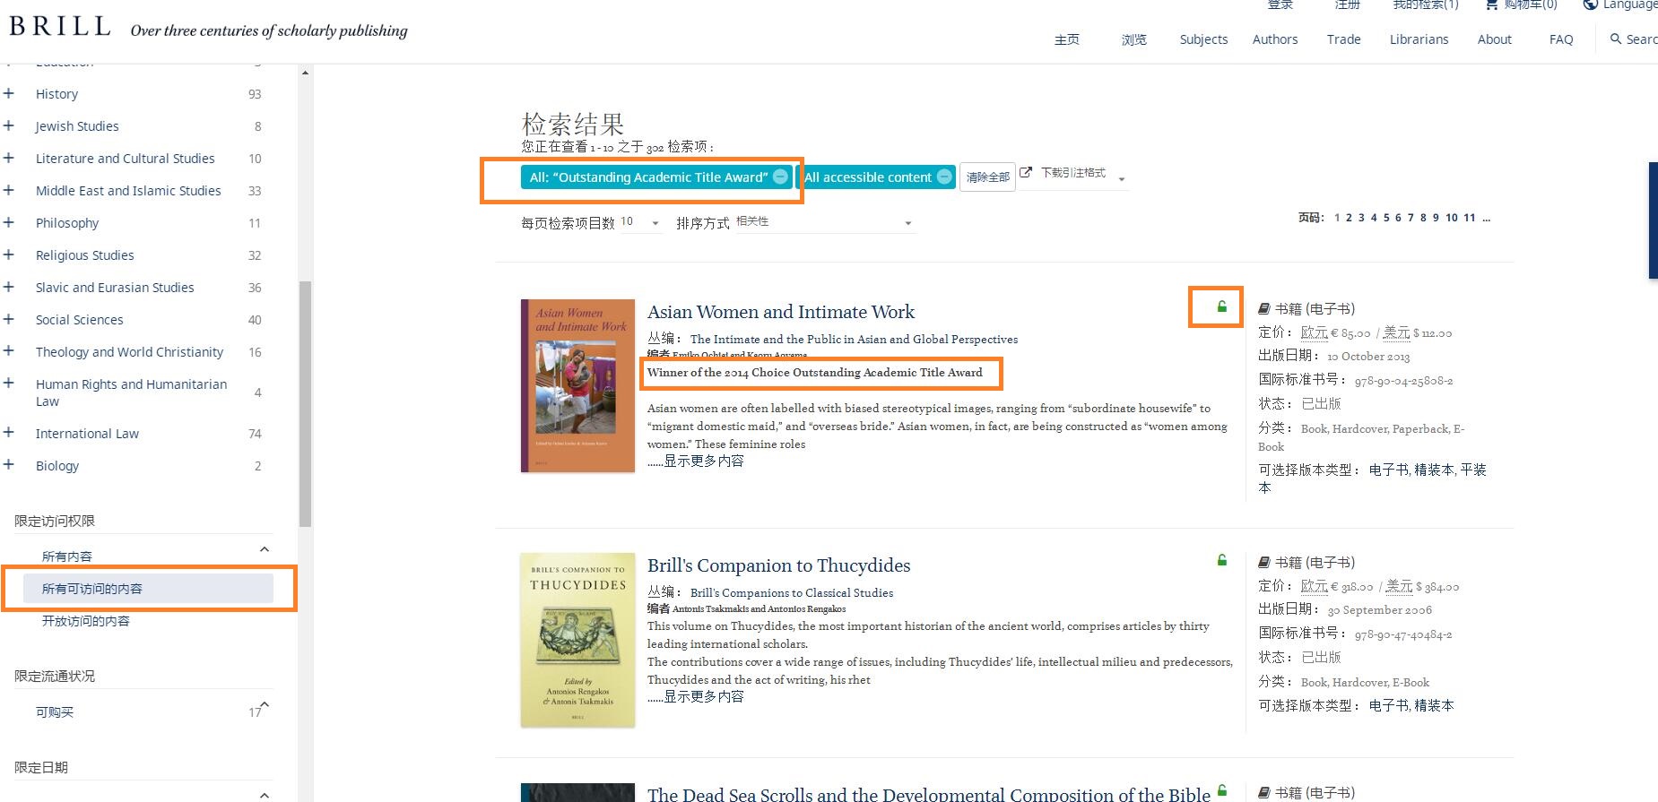Click the external link icon for citation download
Screen dimensions: 1658x802
click(x=1026, y=172)
